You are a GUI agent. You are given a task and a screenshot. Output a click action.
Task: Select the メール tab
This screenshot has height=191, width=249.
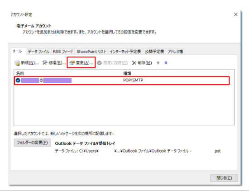point(17,51)
